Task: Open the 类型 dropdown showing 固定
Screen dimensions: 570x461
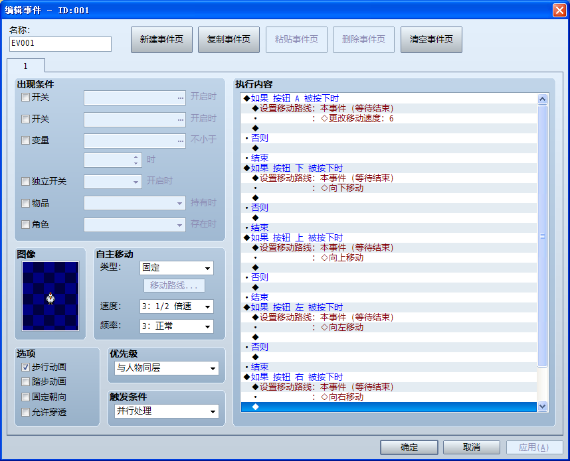Action: click(x=177, y=268)
